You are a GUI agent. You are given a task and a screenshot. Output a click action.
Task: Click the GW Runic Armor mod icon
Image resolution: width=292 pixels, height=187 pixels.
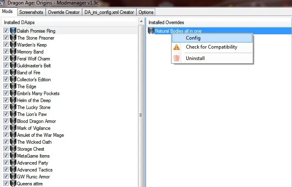pos(13,176)
